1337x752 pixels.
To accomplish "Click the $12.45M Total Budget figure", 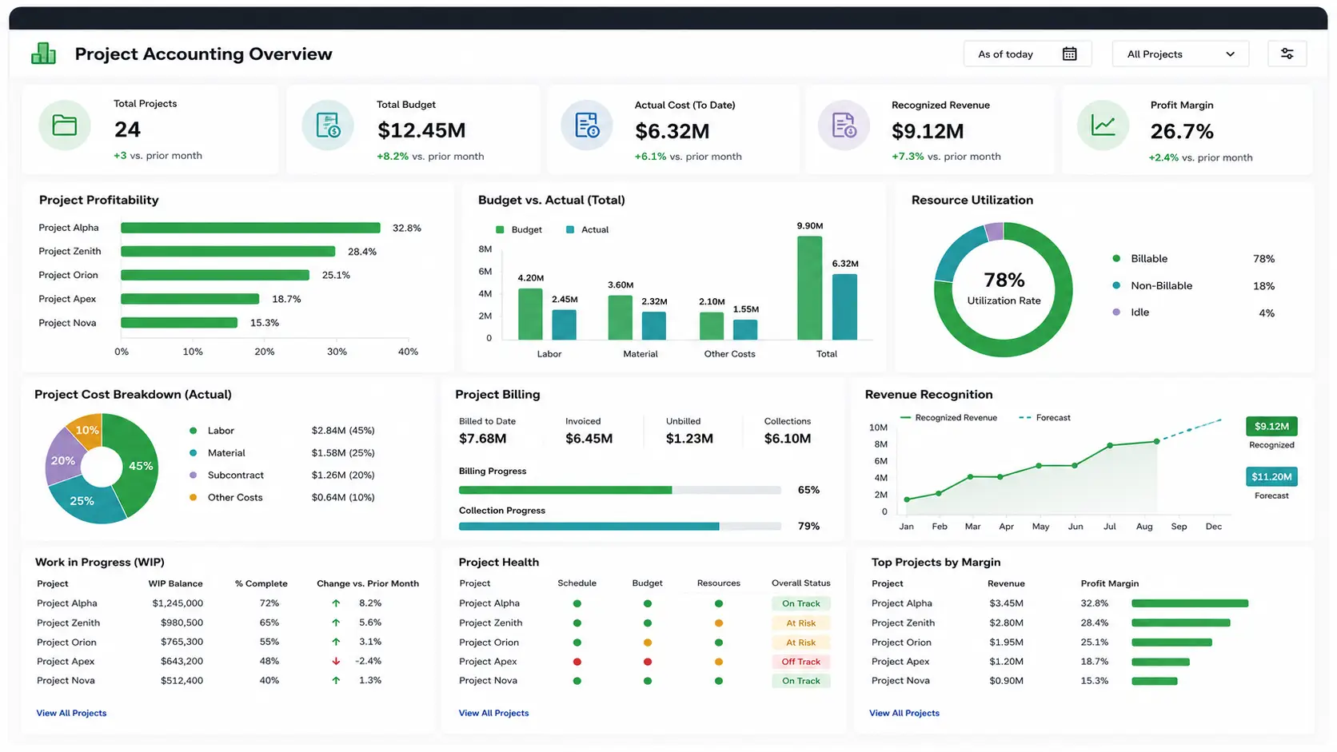I will tap(421, 130).
